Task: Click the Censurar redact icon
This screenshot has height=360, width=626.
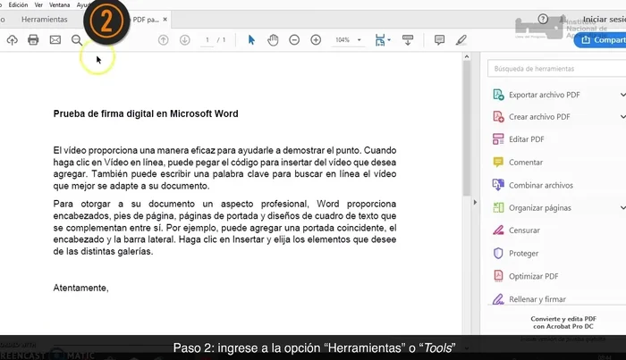Action: (498, 230)
